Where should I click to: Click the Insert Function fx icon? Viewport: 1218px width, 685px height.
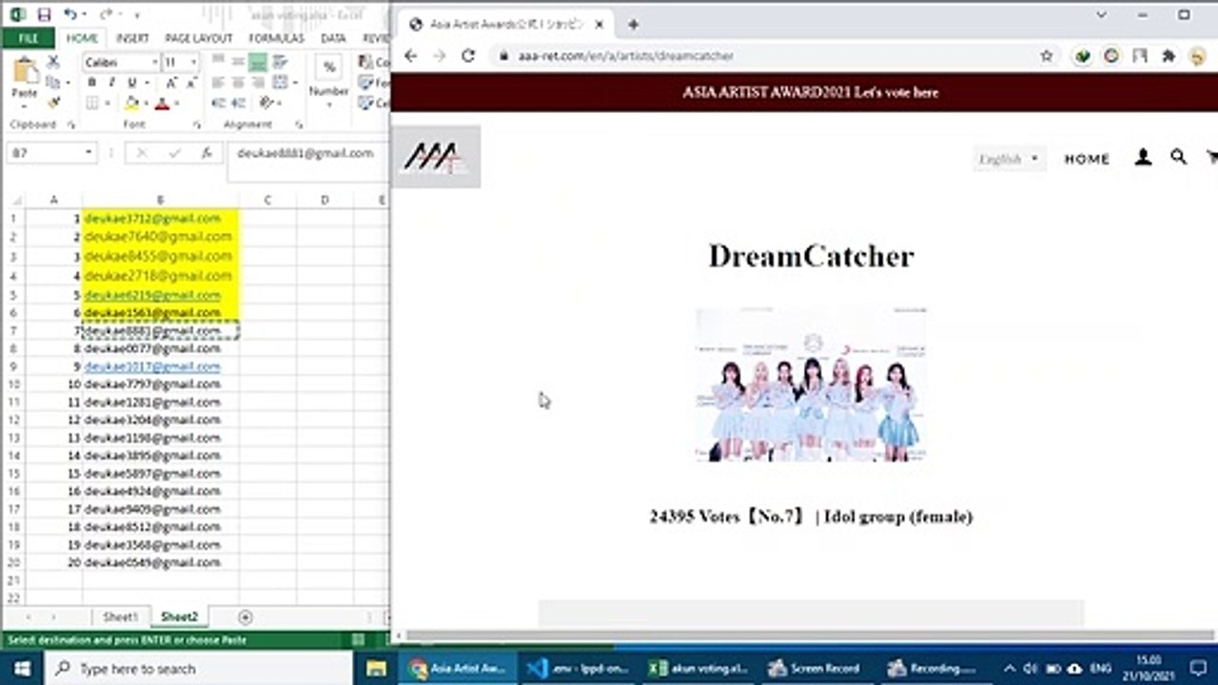coord(206,152)
